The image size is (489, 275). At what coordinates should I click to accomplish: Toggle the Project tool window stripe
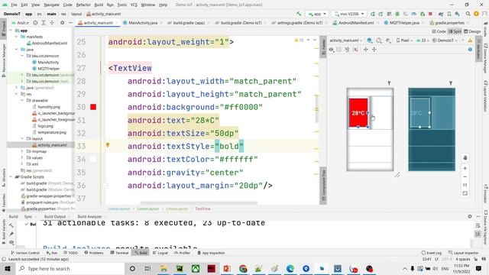click(3, 28)
